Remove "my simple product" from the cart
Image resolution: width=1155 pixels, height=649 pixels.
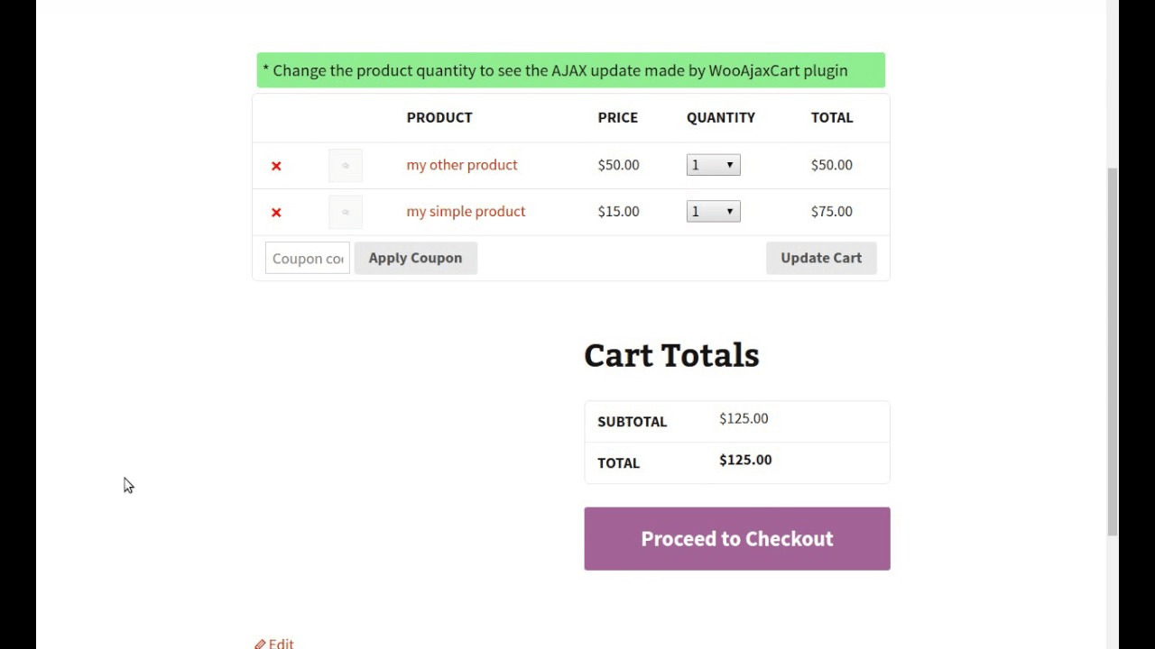[276, 212]
